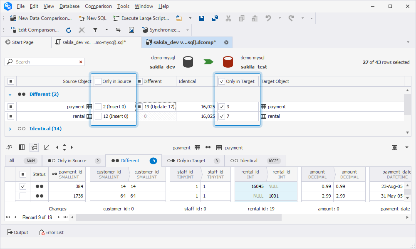Viewport: 416px width, 249px height.
Task: Open the Database menu
Action: point(69,6)
